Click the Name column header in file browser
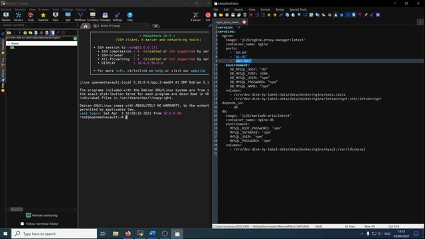Image resolution: width=425 pixels, height=239 pixels. tap(42, 43)
